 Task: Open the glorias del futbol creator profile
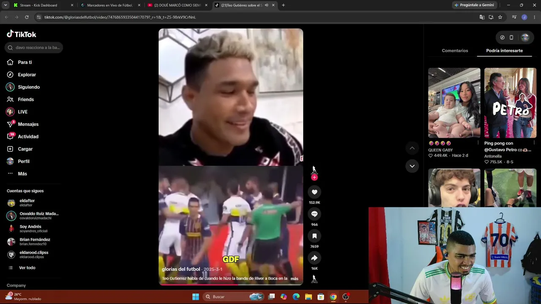[x=181, y=269]
